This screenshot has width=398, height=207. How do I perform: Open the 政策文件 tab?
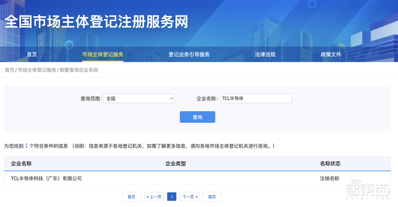[331, 54]
